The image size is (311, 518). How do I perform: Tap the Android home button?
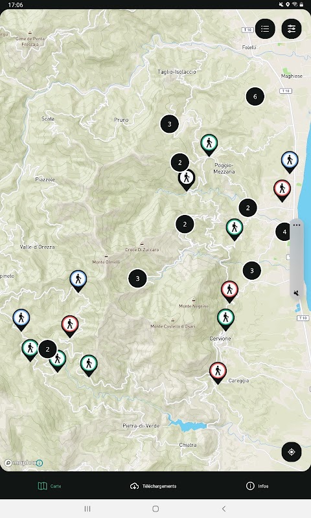point(155,509)
